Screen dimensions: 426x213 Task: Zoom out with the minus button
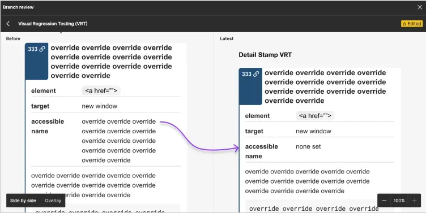coord(384,201)
